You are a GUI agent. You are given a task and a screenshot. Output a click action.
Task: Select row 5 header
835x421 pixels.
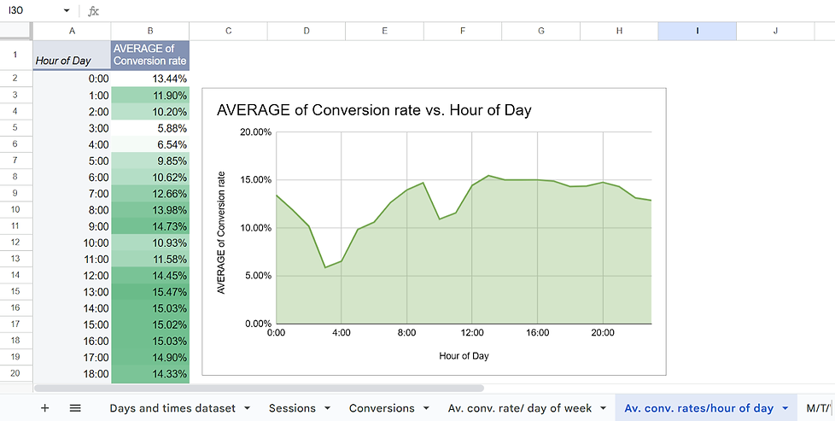[16, 128]
